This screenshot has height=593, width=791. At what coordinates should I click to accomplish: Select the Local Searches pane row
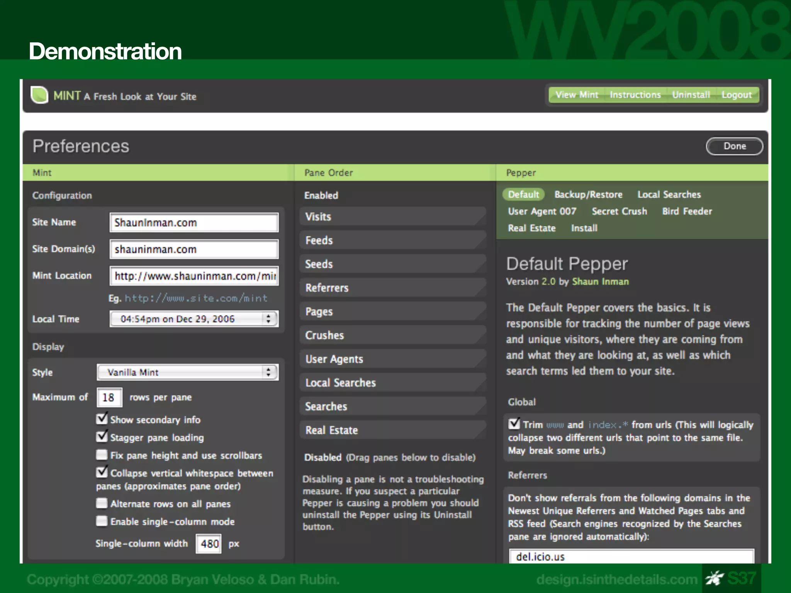[x=392, y=383]
